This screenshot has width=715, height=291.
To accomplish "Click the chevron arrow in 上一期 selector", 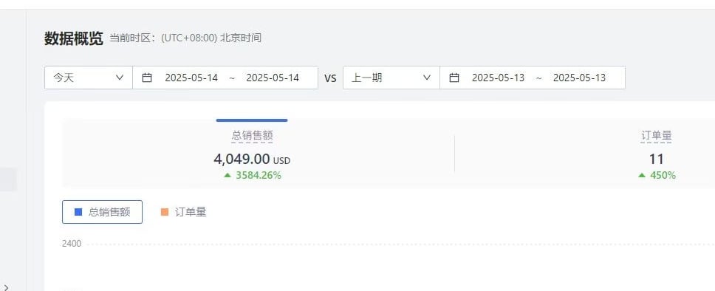I will [x=427, y=78].
